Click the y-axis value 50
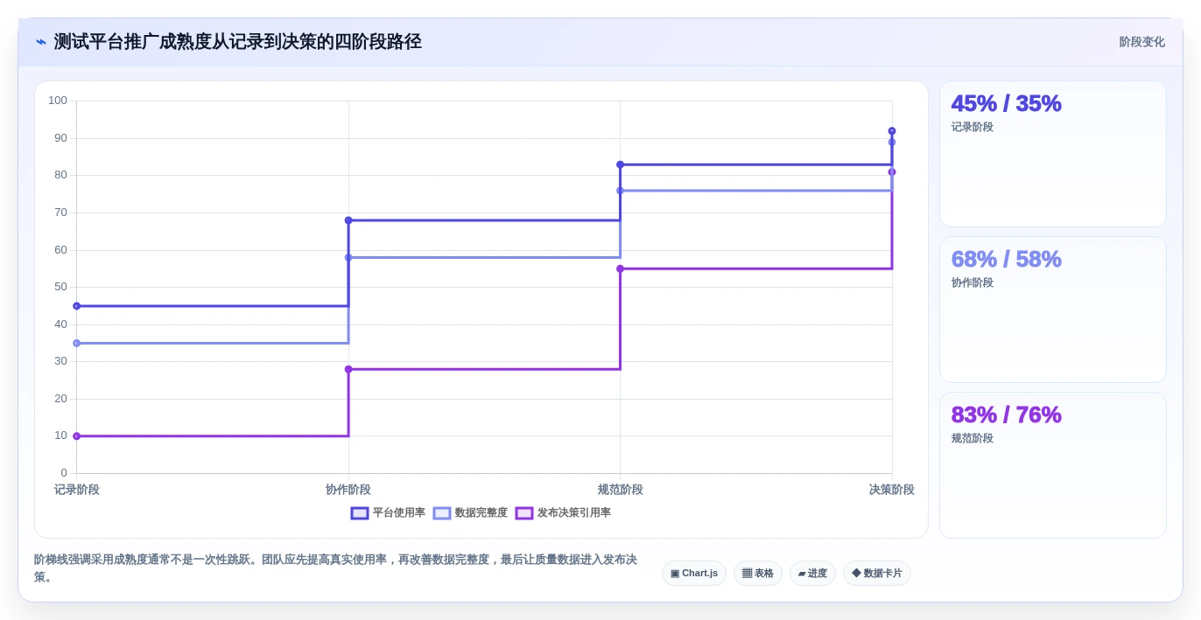Screen dimensions: 1201x620 (x=60, y=287)
